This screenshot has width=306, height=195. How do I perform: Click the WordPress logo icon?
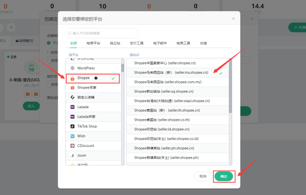click(x=73, y=68)
